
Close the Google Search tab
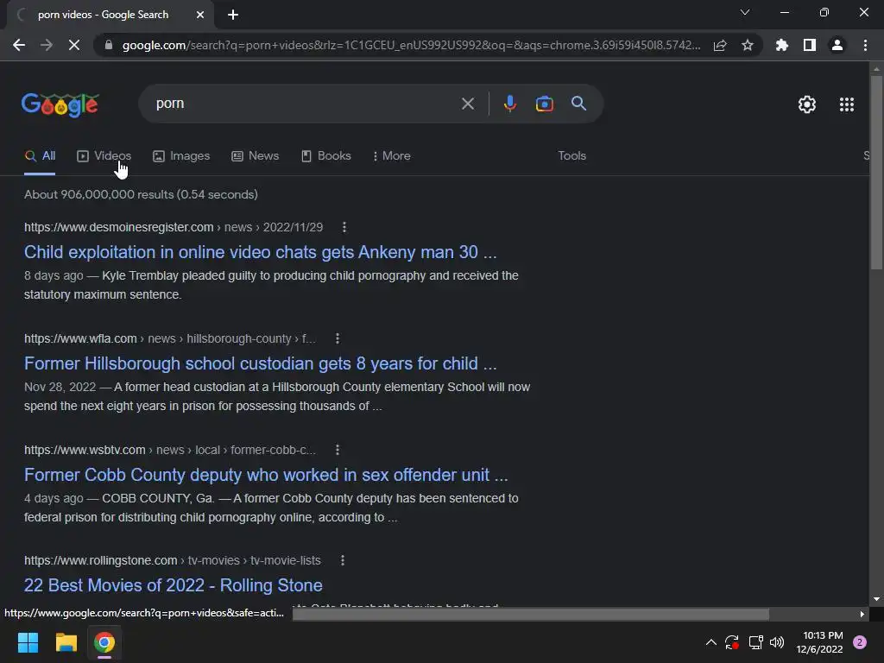click(x=200, y=15)
